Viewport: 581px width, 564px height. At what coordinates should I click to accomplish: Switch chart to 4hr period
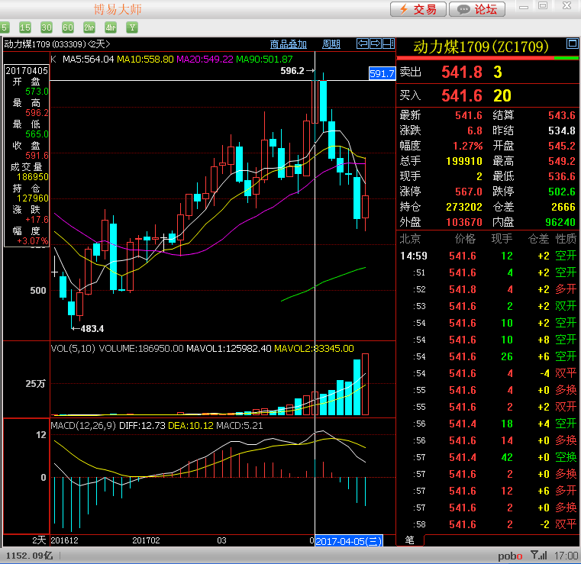click(111, 27)
